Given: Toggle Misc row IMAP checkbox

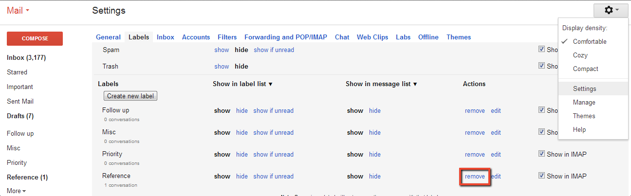Looking at the screenshot, I should (541, 132).
